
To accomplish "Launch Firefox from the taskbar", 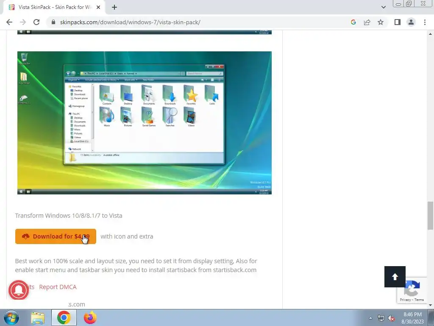I will (x=90, y=318).
